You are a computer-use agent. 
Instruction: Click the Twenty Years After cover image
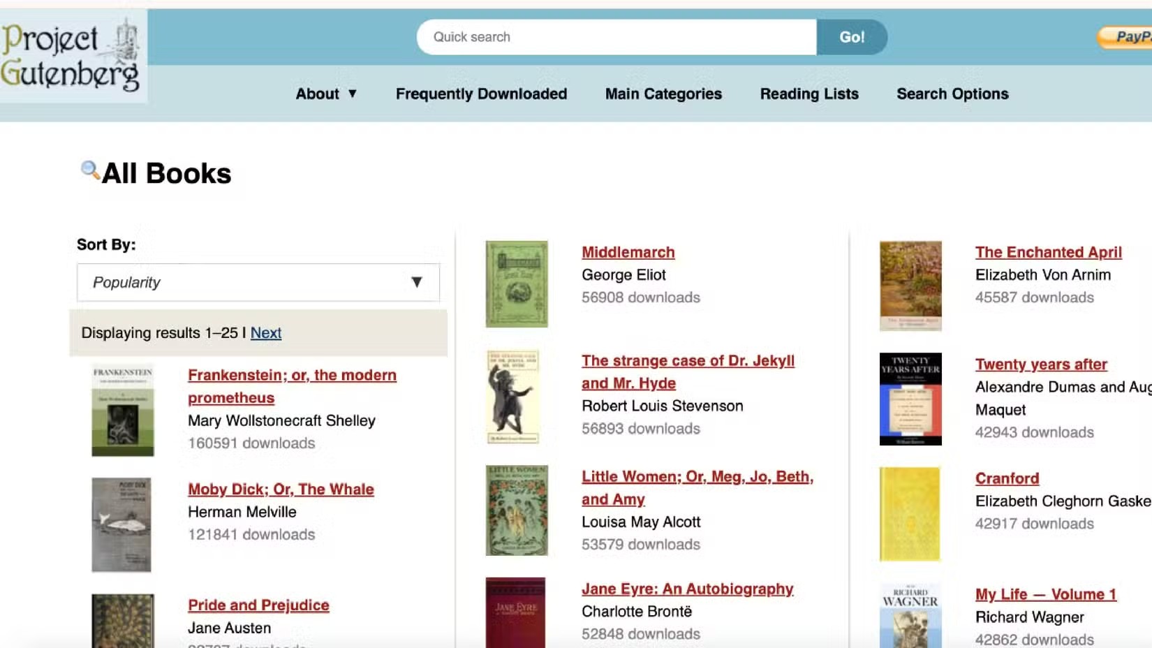click(x=910, y=399)
